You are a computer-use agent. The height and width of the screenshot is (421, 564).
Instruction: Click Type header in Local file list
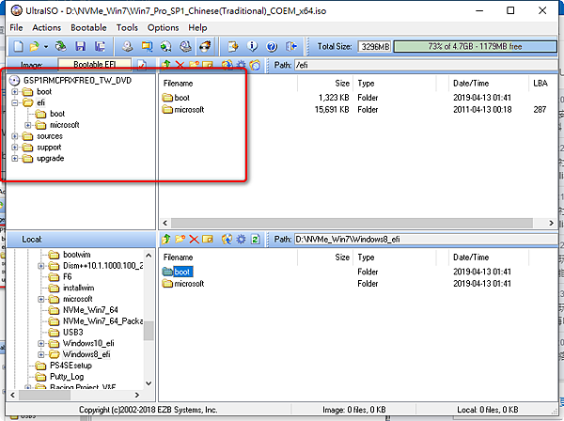pos(395,257)
